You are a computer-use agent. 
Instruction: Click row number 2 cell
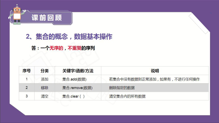pos(26,88)
